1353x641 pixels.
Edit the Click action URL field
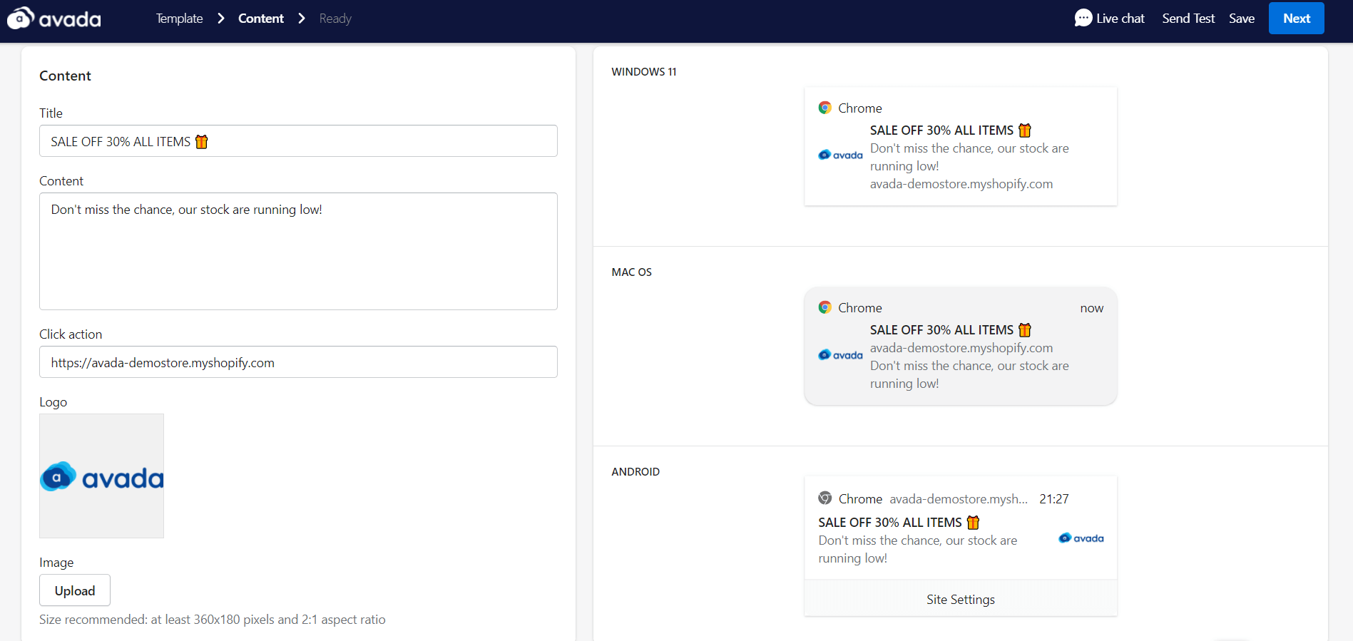coord(298,362)
